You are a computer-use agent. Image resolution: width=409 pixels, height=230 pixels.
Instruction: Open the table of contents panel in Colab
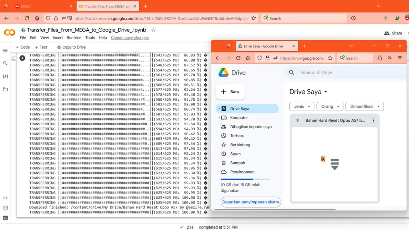point(5,50)
